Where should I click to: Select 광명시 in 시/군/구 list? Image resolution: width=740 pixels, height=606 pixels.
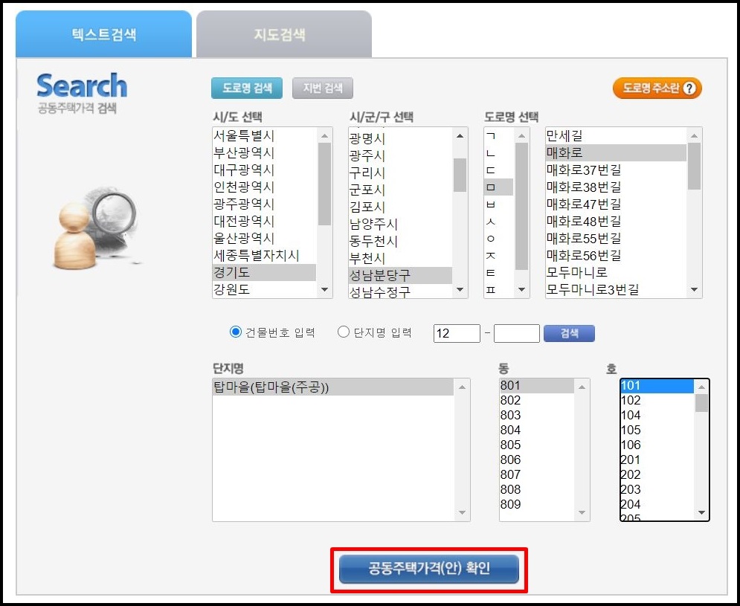click(x=400, y=139)
